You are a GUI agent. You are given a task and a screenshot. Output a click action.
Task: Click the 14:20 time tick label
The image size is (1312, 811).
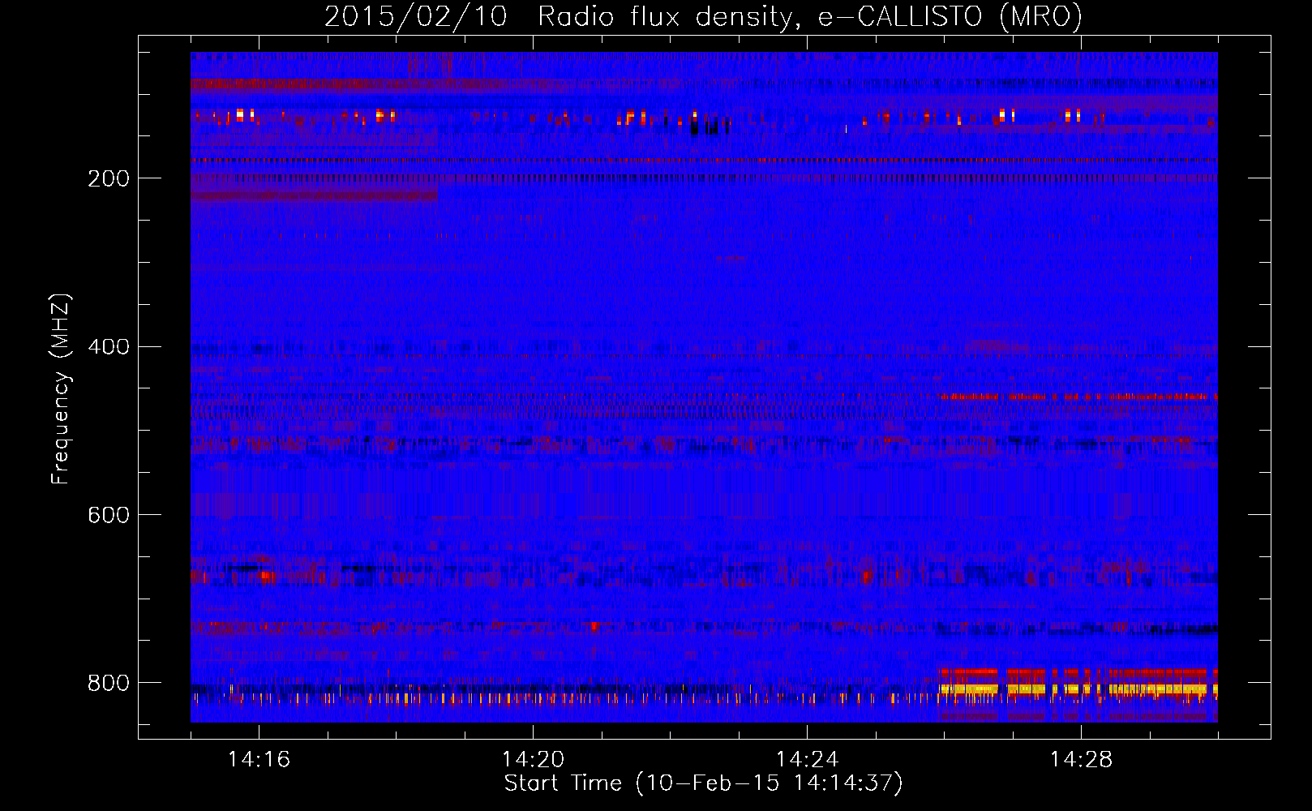click(x=533, y=759)
